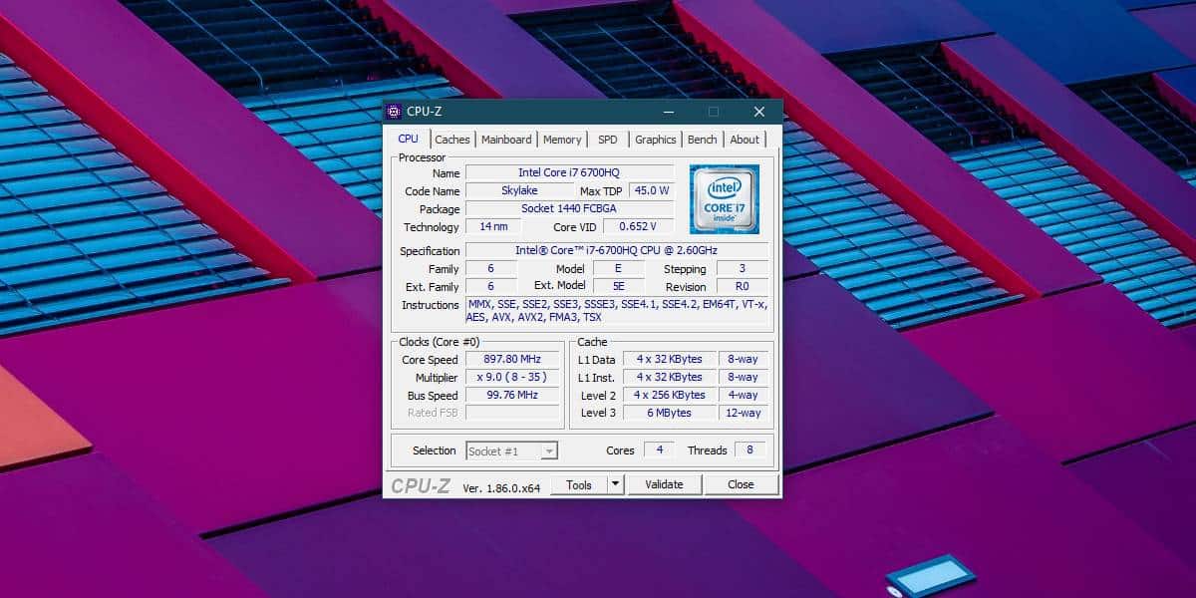Switch to the Memory tab
The height and width of the screenshot is (598, 1196).
(x=562, y=140)
